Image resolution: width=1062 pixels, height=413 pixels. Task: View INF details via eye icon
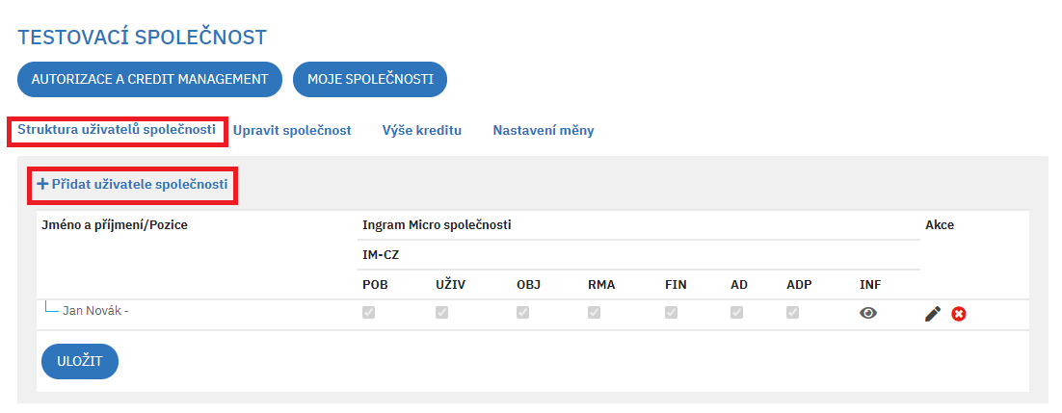867,313
